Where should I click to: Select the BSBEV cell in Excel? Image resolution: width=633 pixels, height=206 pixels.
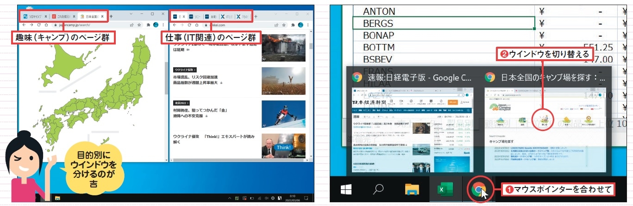pyautogui.click(x=444, y=59)
